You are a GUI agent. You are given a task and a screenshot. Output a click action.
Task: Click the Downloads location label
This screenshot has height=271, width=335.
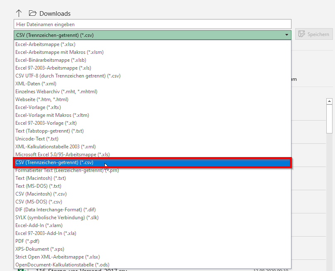pyautogui.click(x=55, y=13)
